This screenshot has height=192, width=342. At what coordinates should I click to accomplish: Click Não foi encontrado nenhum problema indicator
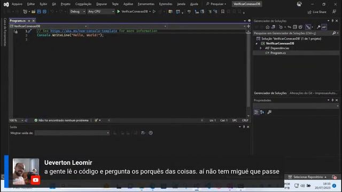(x=61, y=120)
